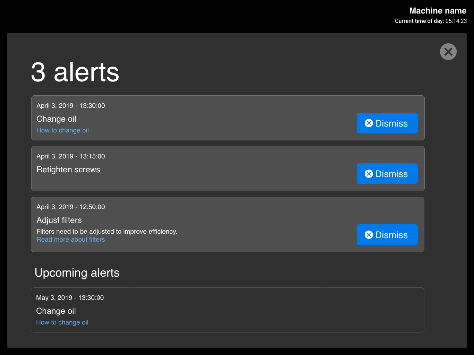Dismiss the Retighten screws alert

click(387, 174)
